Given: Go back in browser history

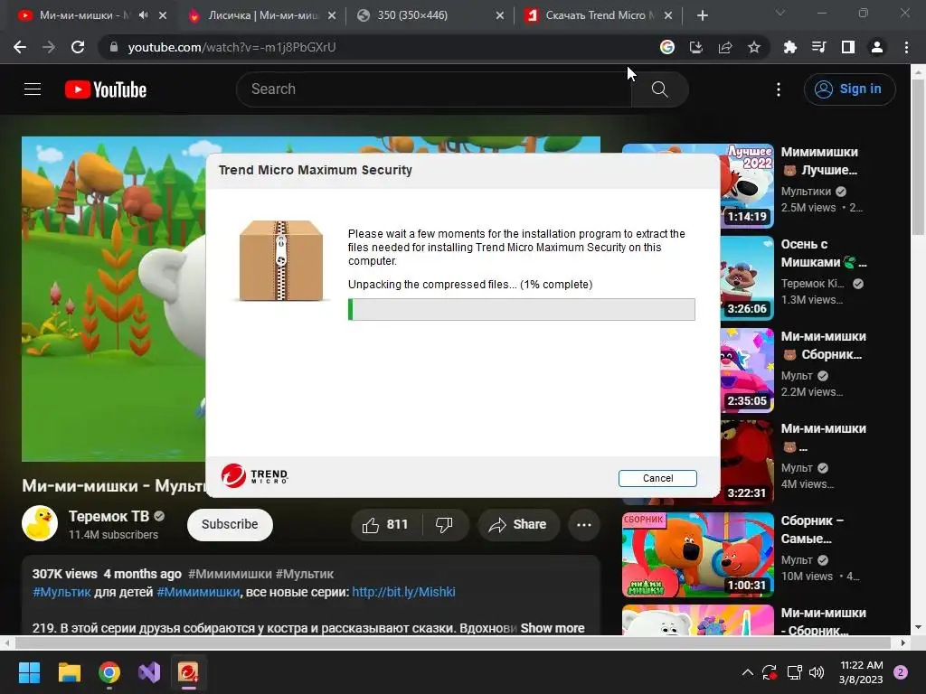Looking at the screenshot, I should 20,47.
